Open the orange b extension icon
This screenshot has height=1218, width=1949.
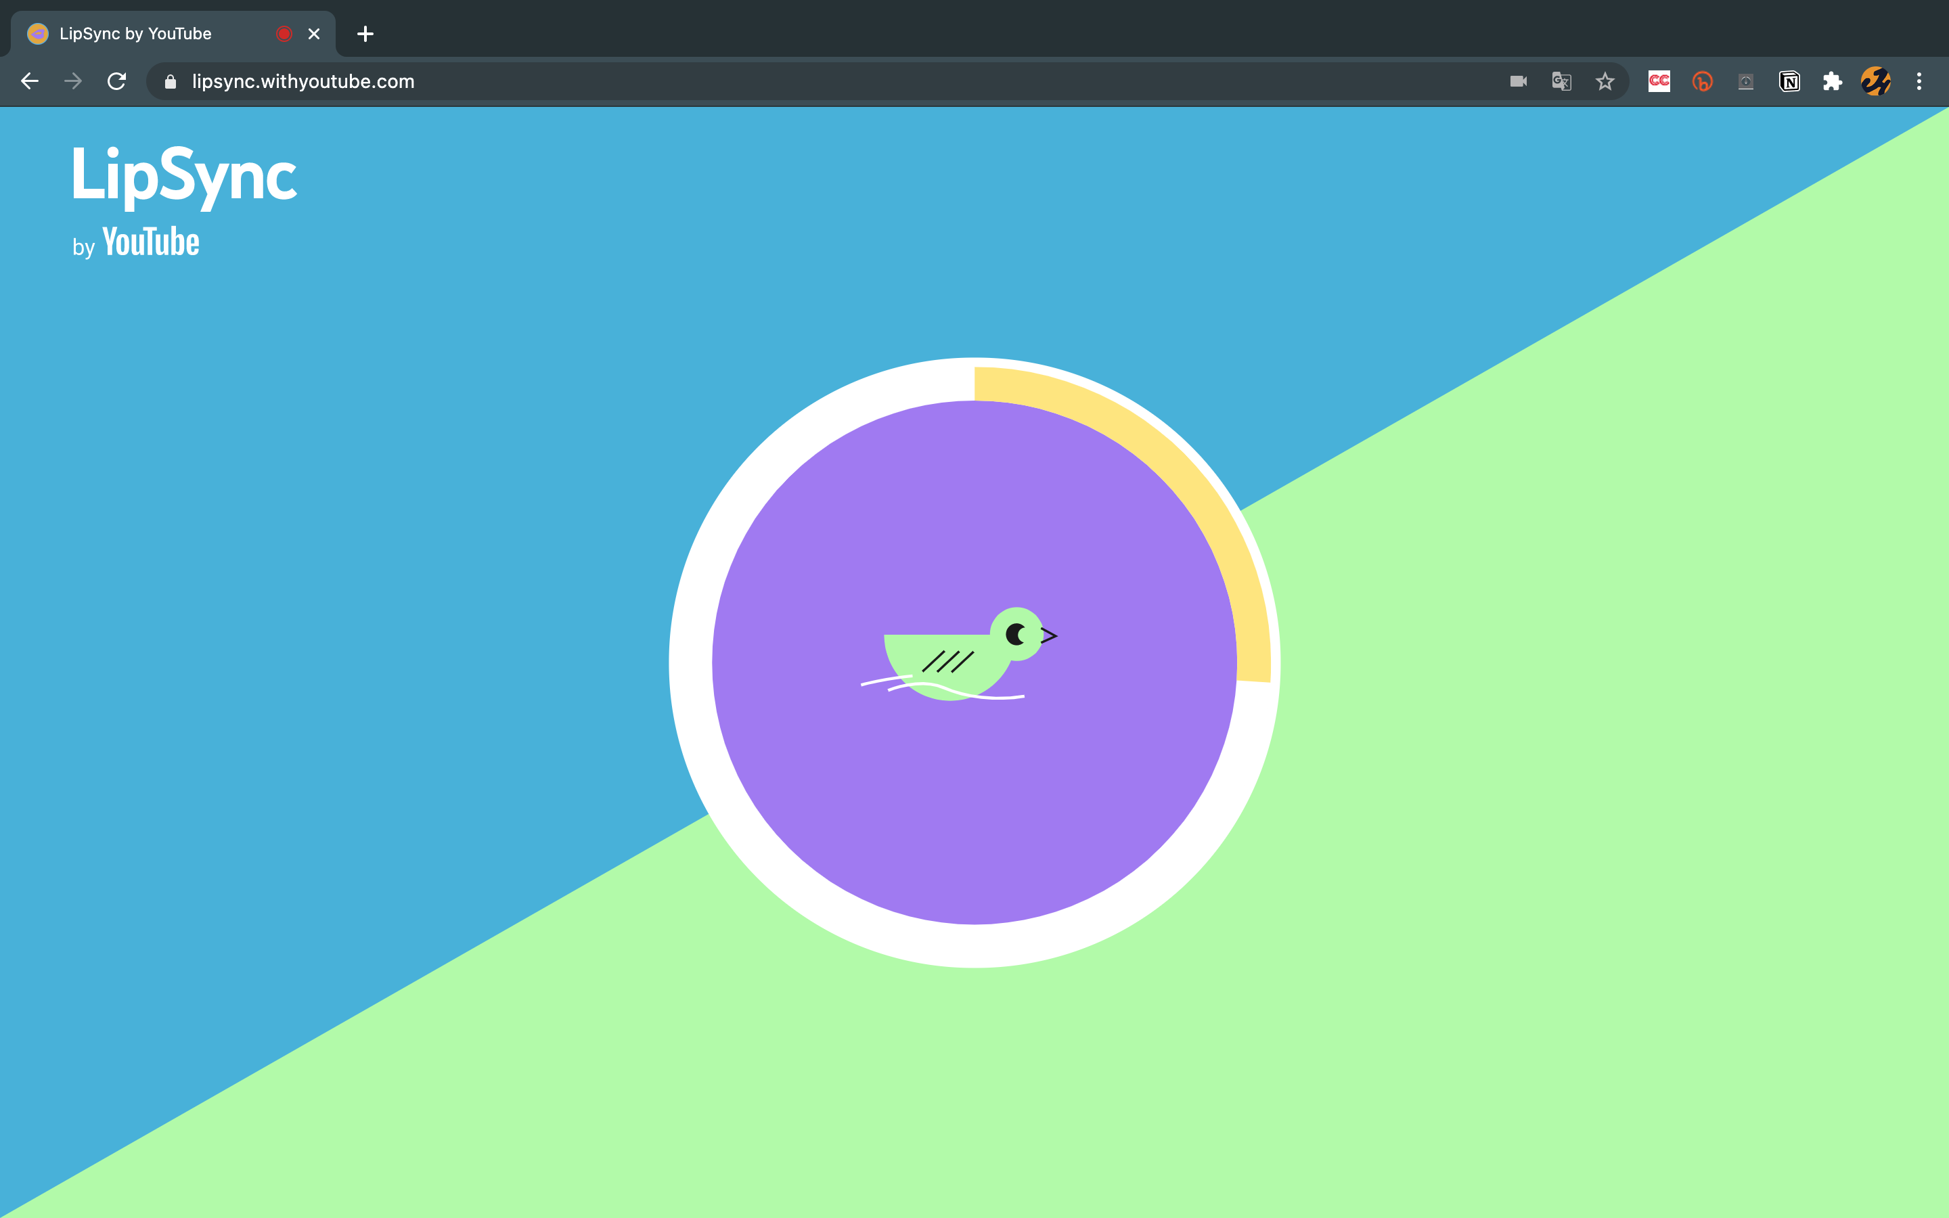(x=1702, y=81)
